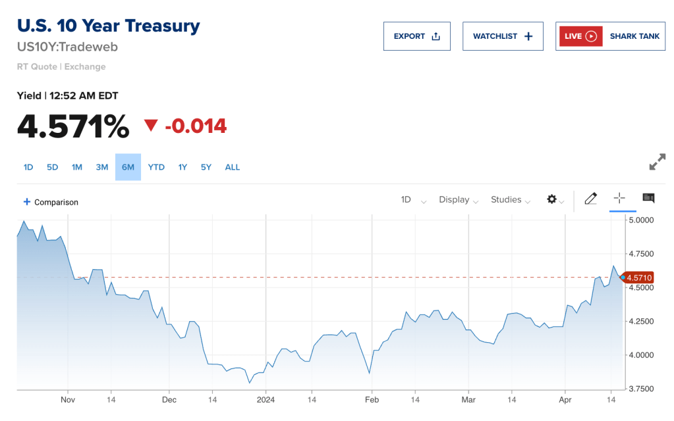Image resolution: width=674 pixels, height=421 pixels.
Task: Toggle the crosshair tool icon
Action: coord(619,199)
